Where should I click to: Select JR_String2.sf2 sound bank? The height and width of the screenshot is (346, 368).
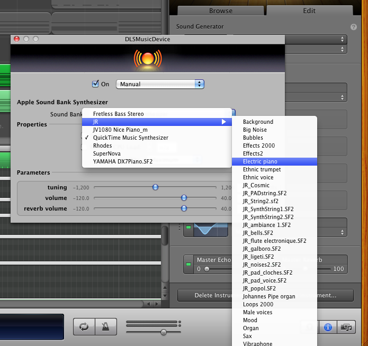[x=274, y=201]
